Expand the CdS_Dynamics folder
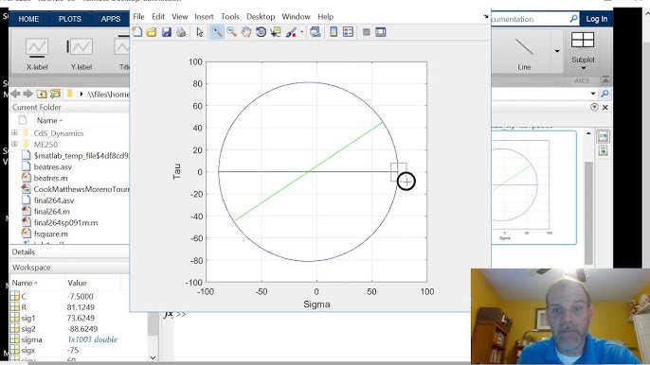This screenshot has height=365, width=650. point(14,132)
